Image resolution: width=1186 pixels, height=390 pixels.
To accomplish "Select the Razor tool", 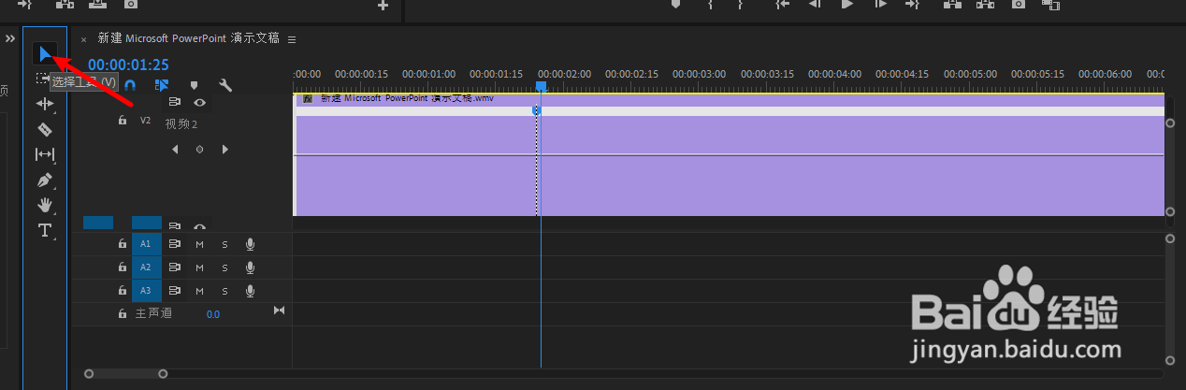I will pyautogui.click(x=45, y=129).
